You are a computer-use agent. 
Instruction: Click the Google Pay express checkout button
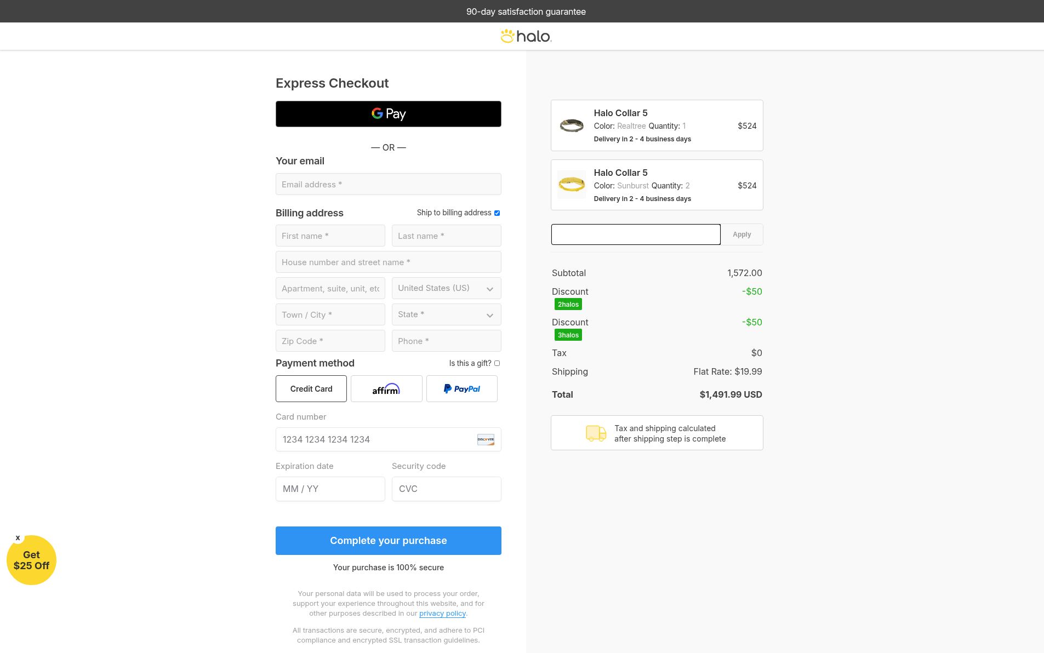coord(388,114)
